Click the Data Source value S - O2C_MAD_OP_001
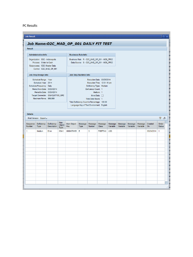The image size is (193, 257). 98,62
